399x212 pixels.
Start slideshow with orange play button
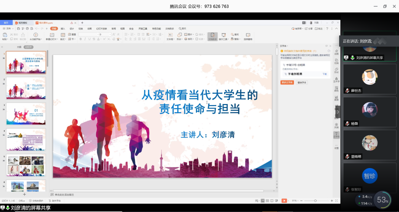(284, 201)
